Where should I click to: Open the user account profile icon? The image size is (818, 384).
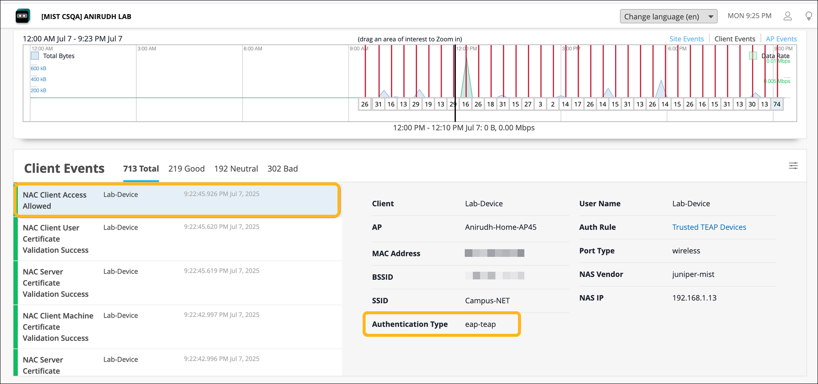788,16
